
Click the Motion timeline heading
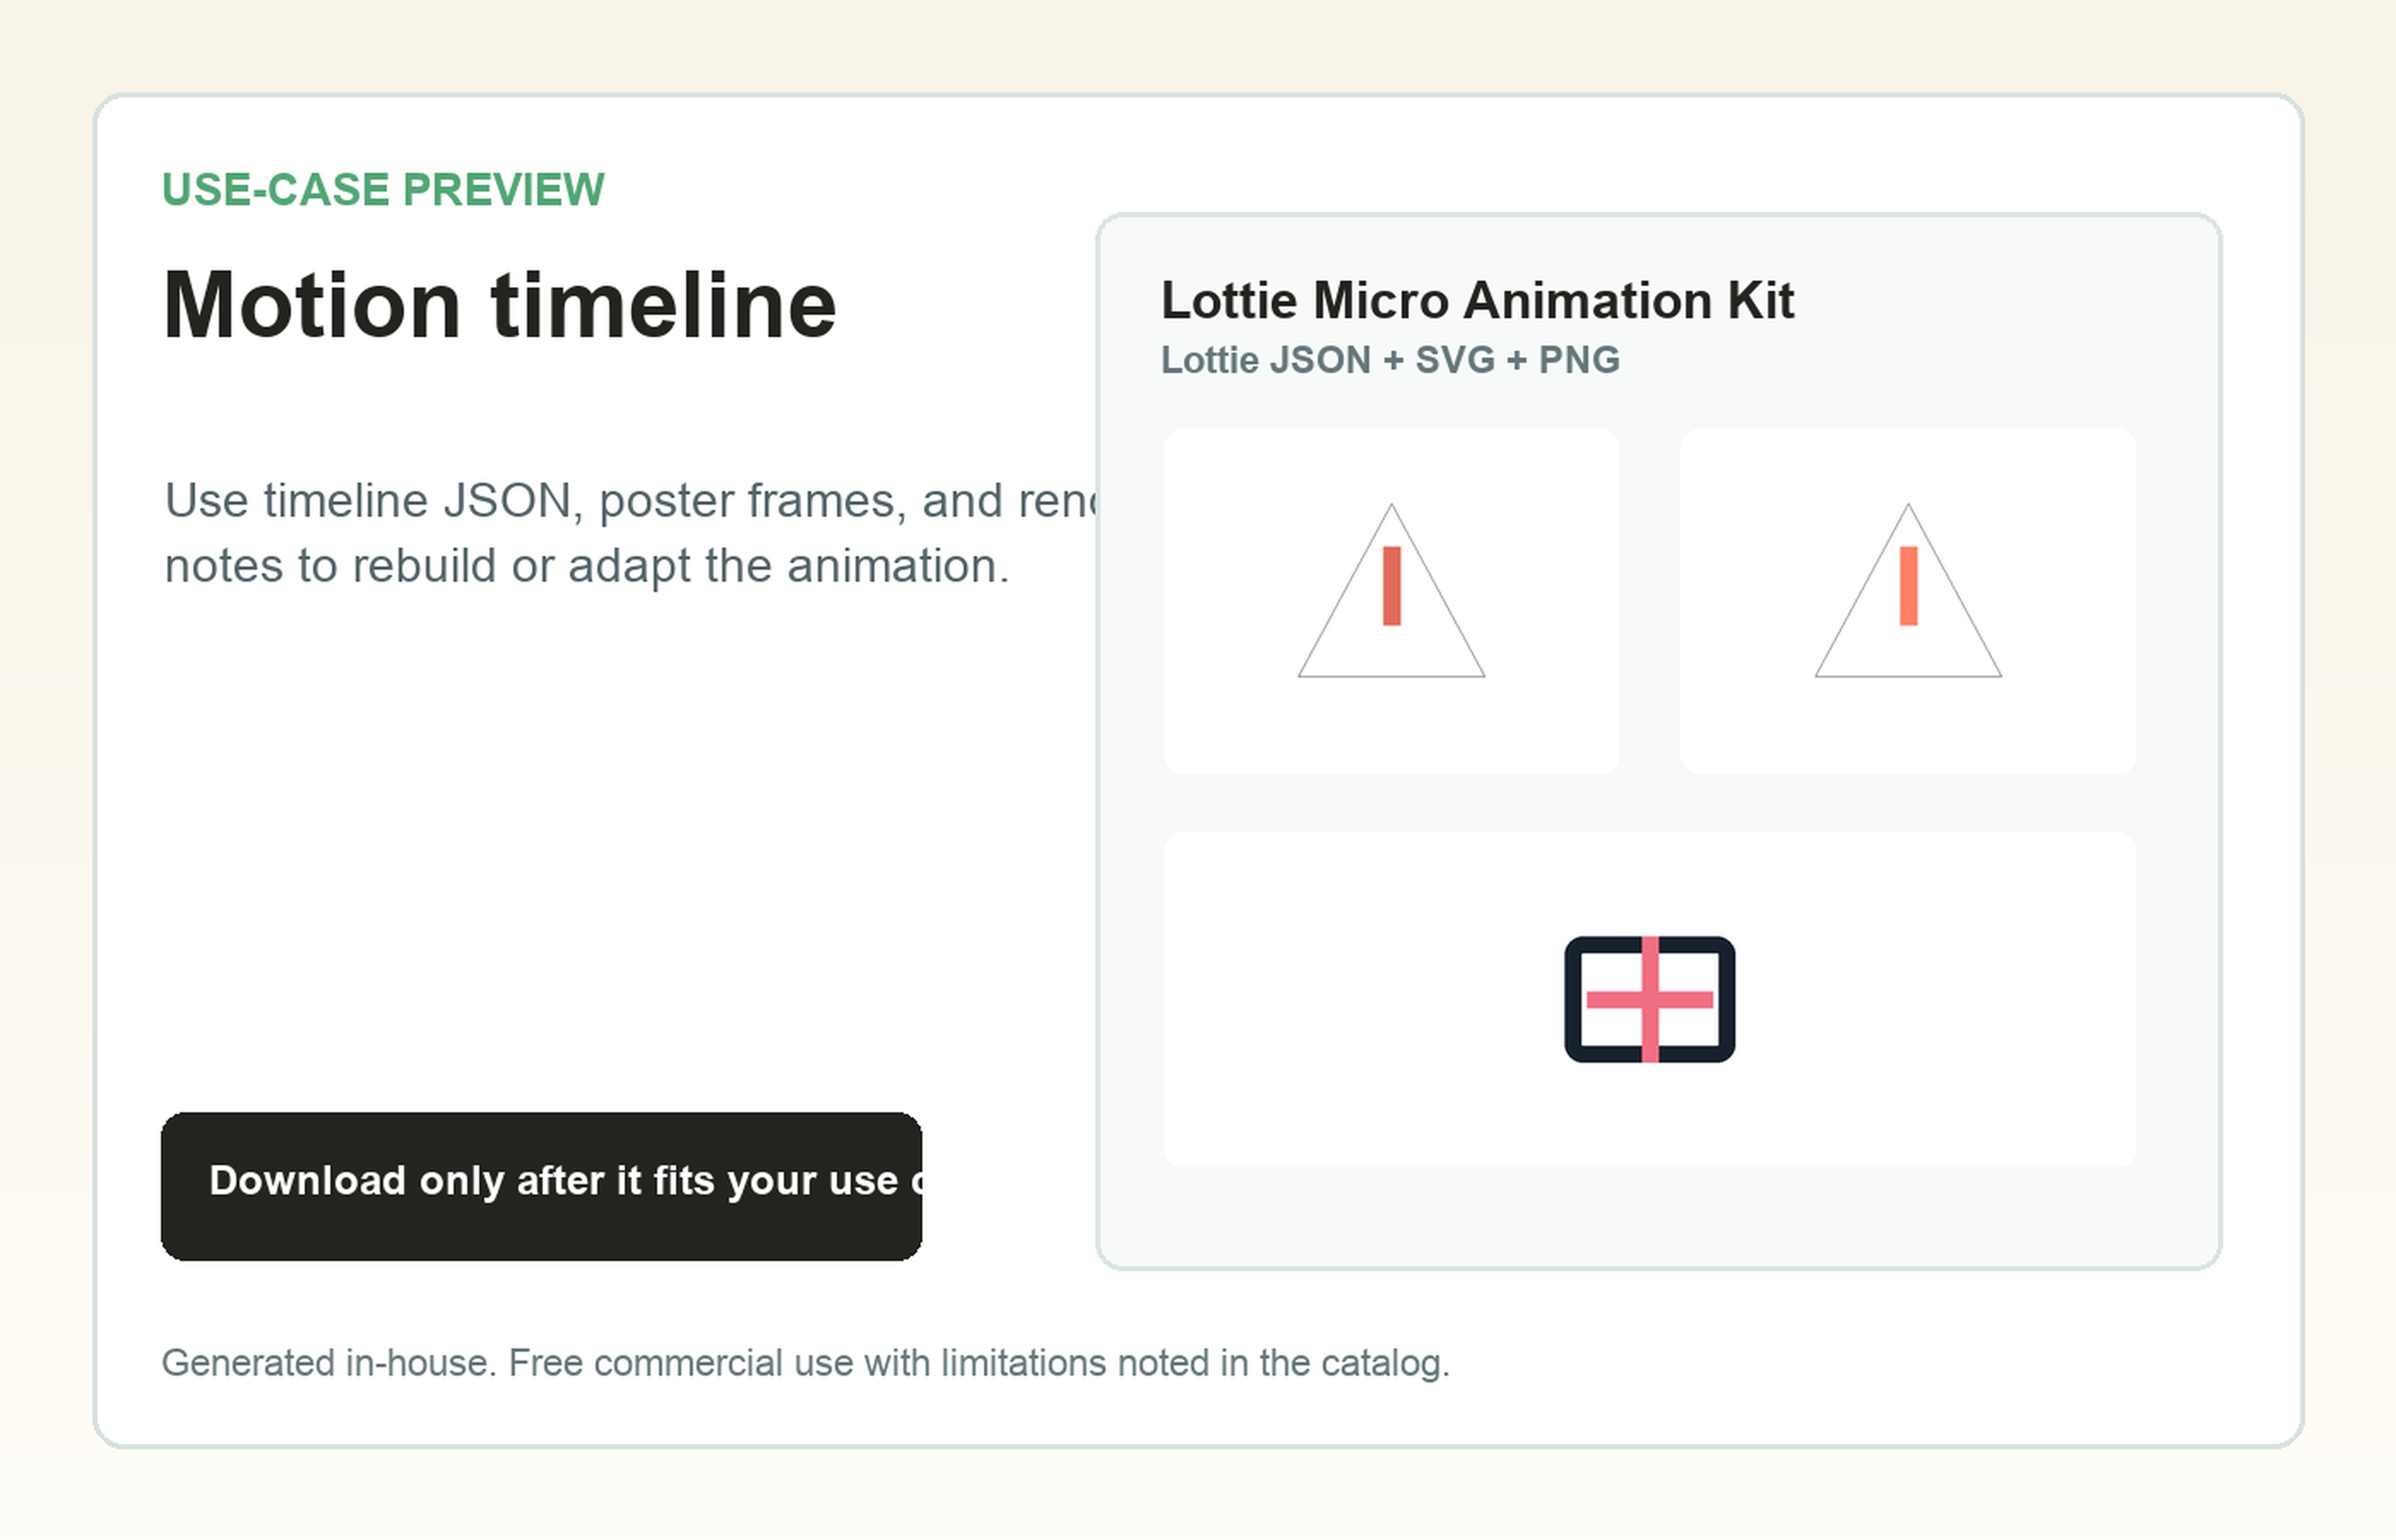coord(499,305)
